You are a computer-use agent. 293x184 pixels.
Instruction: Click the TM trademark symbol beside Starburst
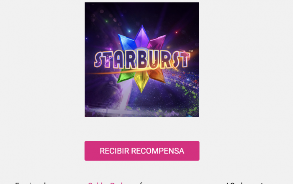191,51
